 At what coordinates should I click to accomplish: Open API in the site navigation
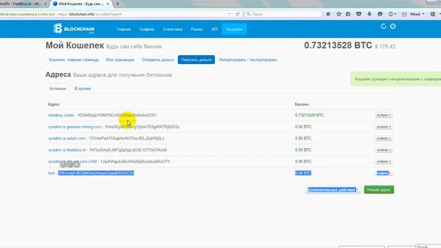click(x=214, y=29)
